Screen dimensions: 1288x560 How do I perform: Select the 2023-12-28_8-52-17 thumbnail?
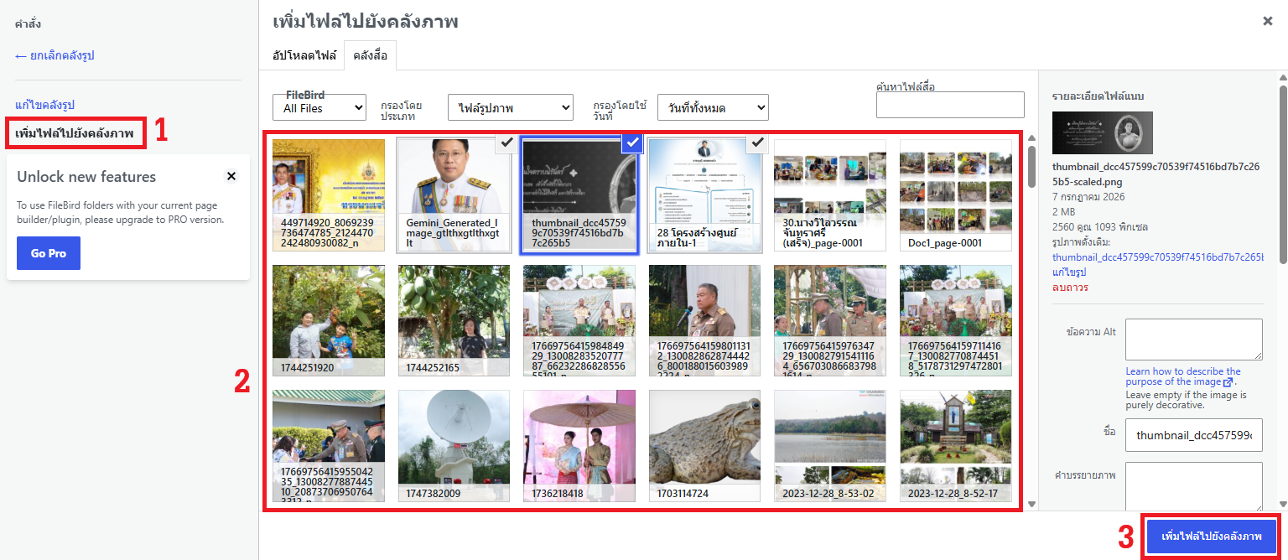pos(956,446)
